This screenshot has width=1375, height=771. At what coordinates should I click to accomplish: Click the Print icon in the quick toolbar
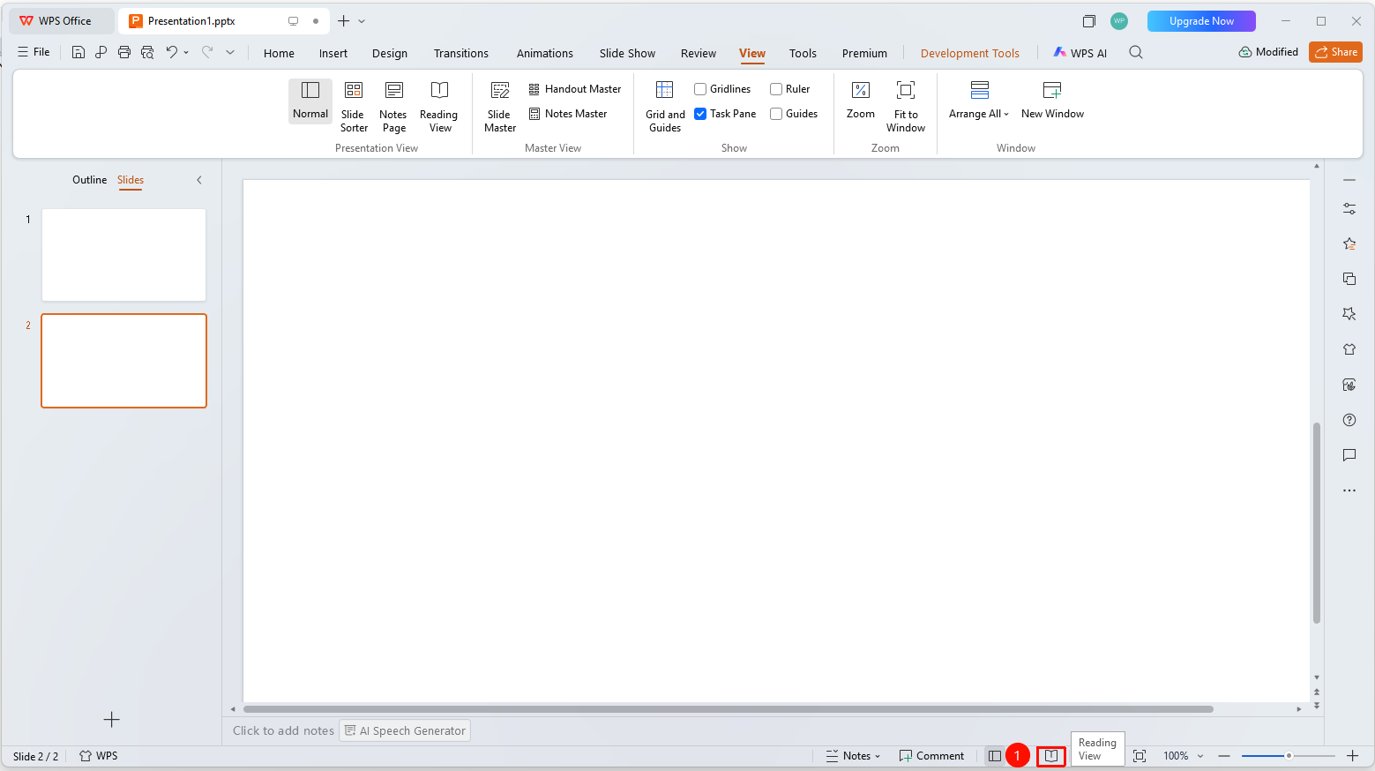tap(124, 52)
